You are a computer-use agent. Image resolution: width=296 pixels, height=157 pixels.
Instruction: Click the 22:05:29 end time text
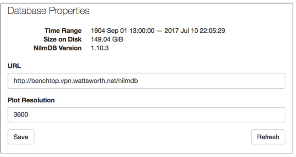[x=212, y=30]
